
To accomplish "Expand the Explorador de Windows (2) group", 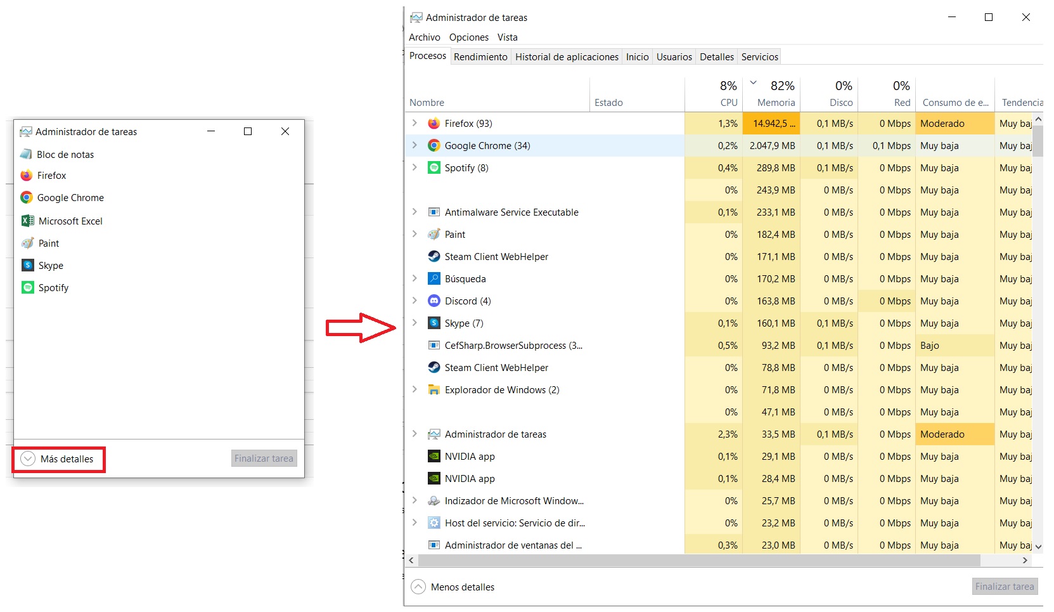I will [415, 389].
